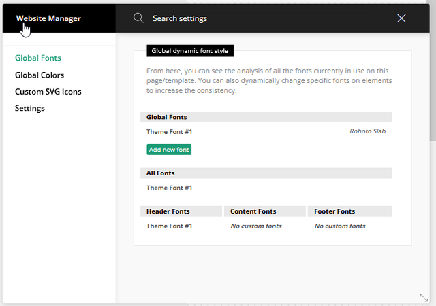This screenshot has width=436, height=306.
Task: Click the Footer Fonts heading
Action: tap(349, 211)
